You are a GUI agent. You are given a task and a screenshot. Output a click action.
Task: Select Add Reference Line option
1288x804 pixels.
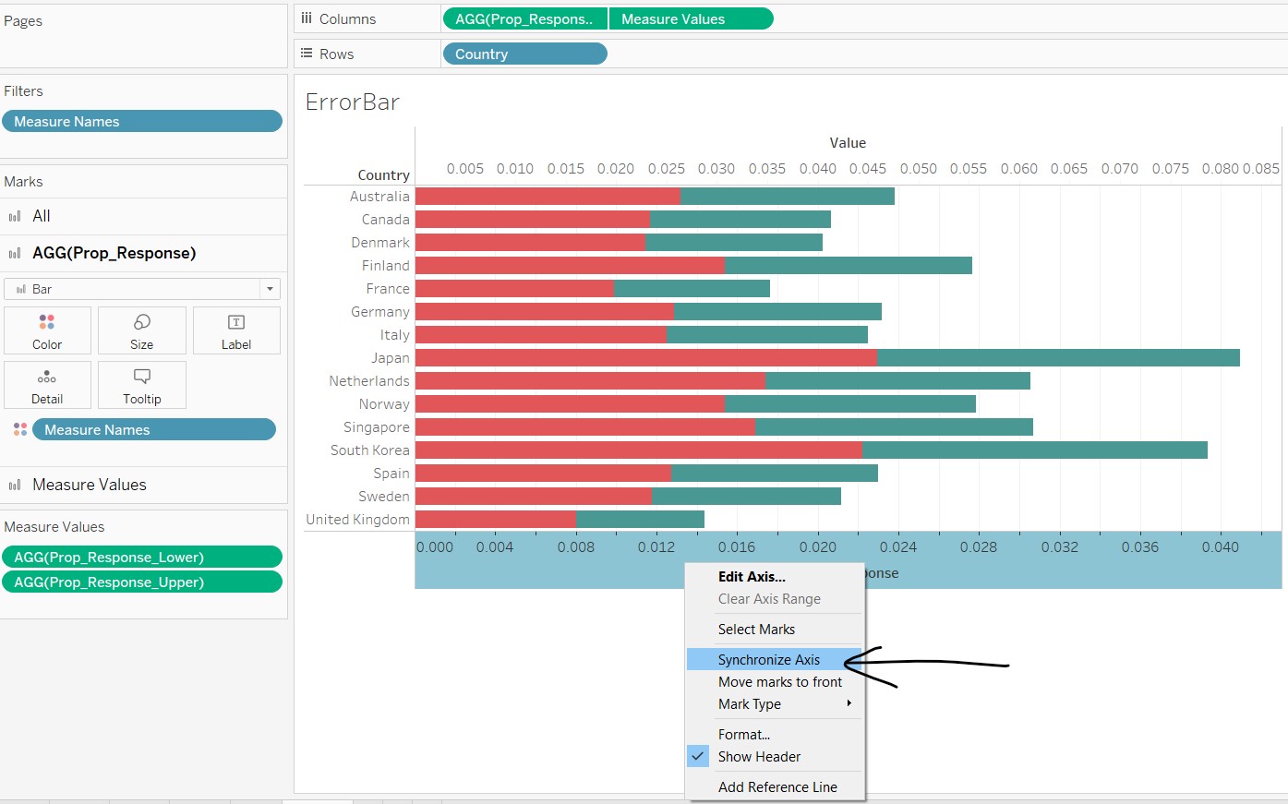[777, 787]
